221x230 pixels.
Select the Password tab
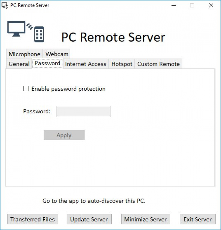tap(47, 63)
